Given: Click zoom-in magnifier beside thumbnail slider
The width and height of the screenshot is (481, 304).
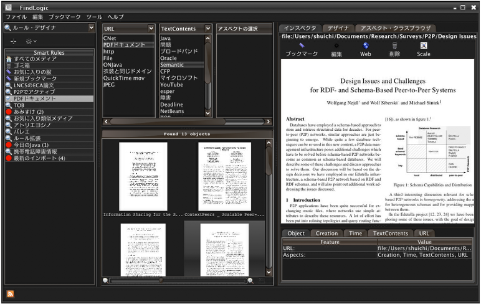Looking at the screenshot, I should (x=250, y=281).
